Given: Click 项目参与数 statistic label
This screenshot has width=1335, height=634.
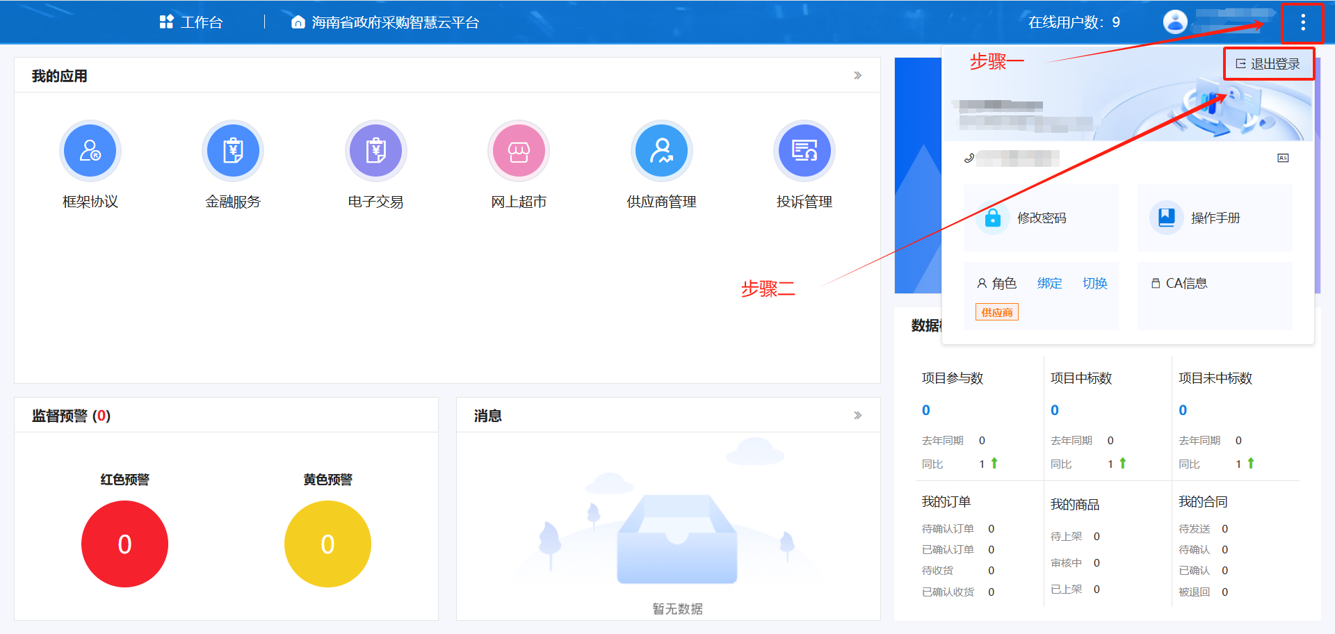Looking at the screenshot, I should point(952,378).
